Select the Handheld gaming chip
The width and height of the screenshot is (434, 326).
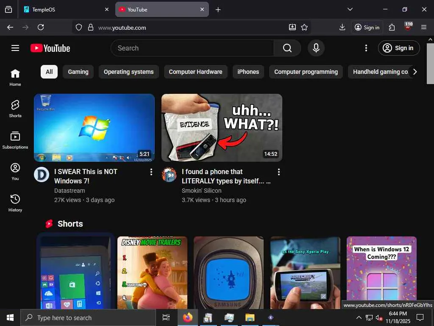pyautogui.click(x=379, y=72)
